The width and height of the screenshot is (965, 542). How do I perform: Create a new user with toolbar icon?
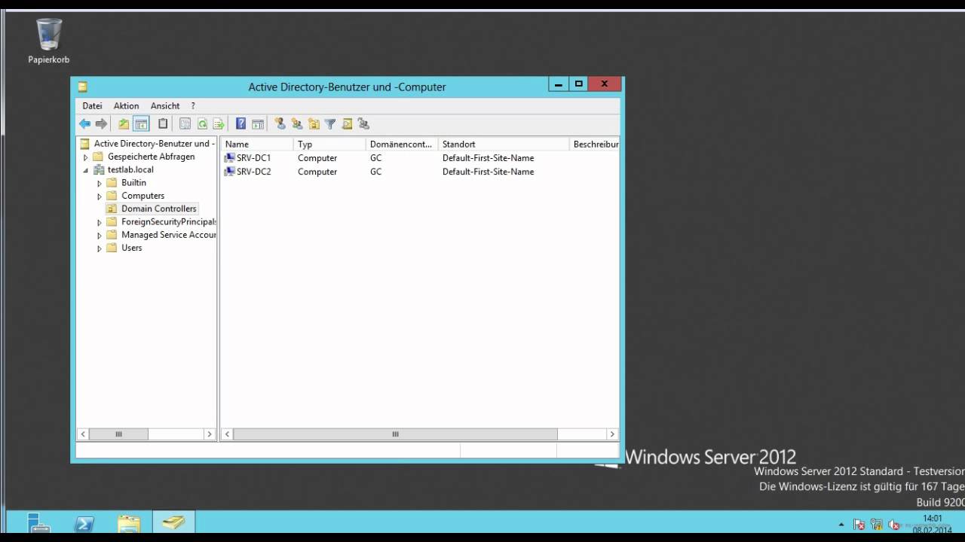(280, 124)
